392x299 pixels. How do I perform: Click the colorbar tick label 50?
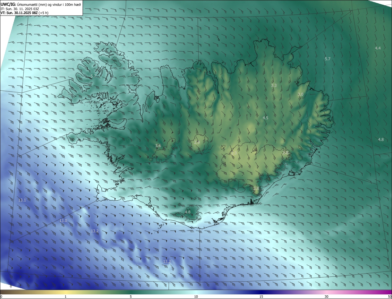(x=390, y=297)
